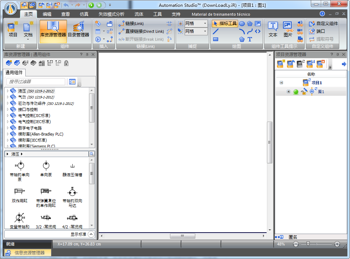Select the 单向泵 unidirectional pump component
The height and width of the screenshot is (259, 350).
46,166
